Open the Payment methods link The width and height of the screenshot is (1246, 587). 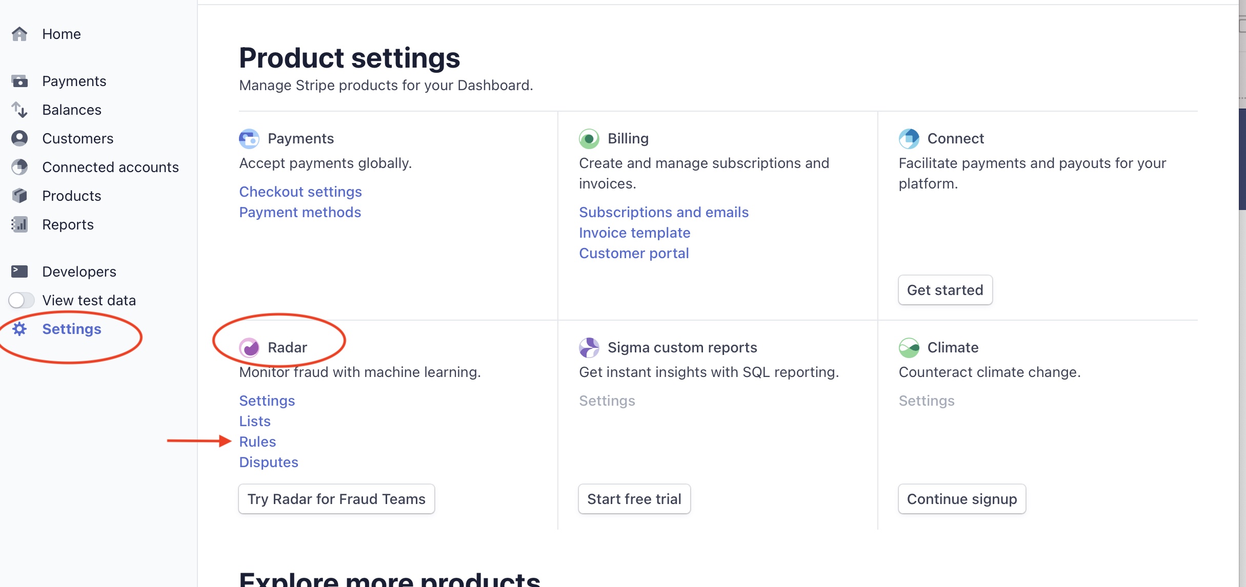[300, 212]
